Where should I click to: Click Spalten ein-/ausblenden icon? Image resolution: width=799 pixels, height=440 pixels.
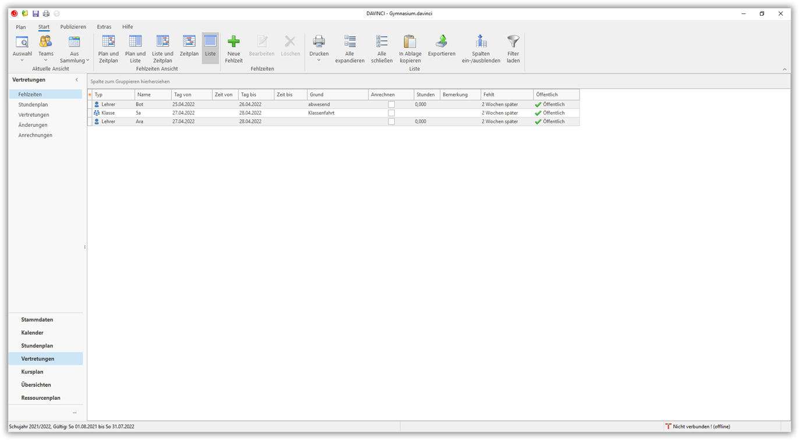coord(481,42)
